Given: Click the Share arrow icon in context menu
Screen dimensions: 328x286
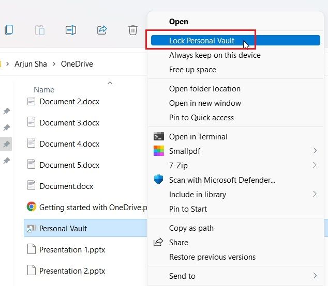Looking at the screenshot, I should pyautogui.click(x=158, y=242).
